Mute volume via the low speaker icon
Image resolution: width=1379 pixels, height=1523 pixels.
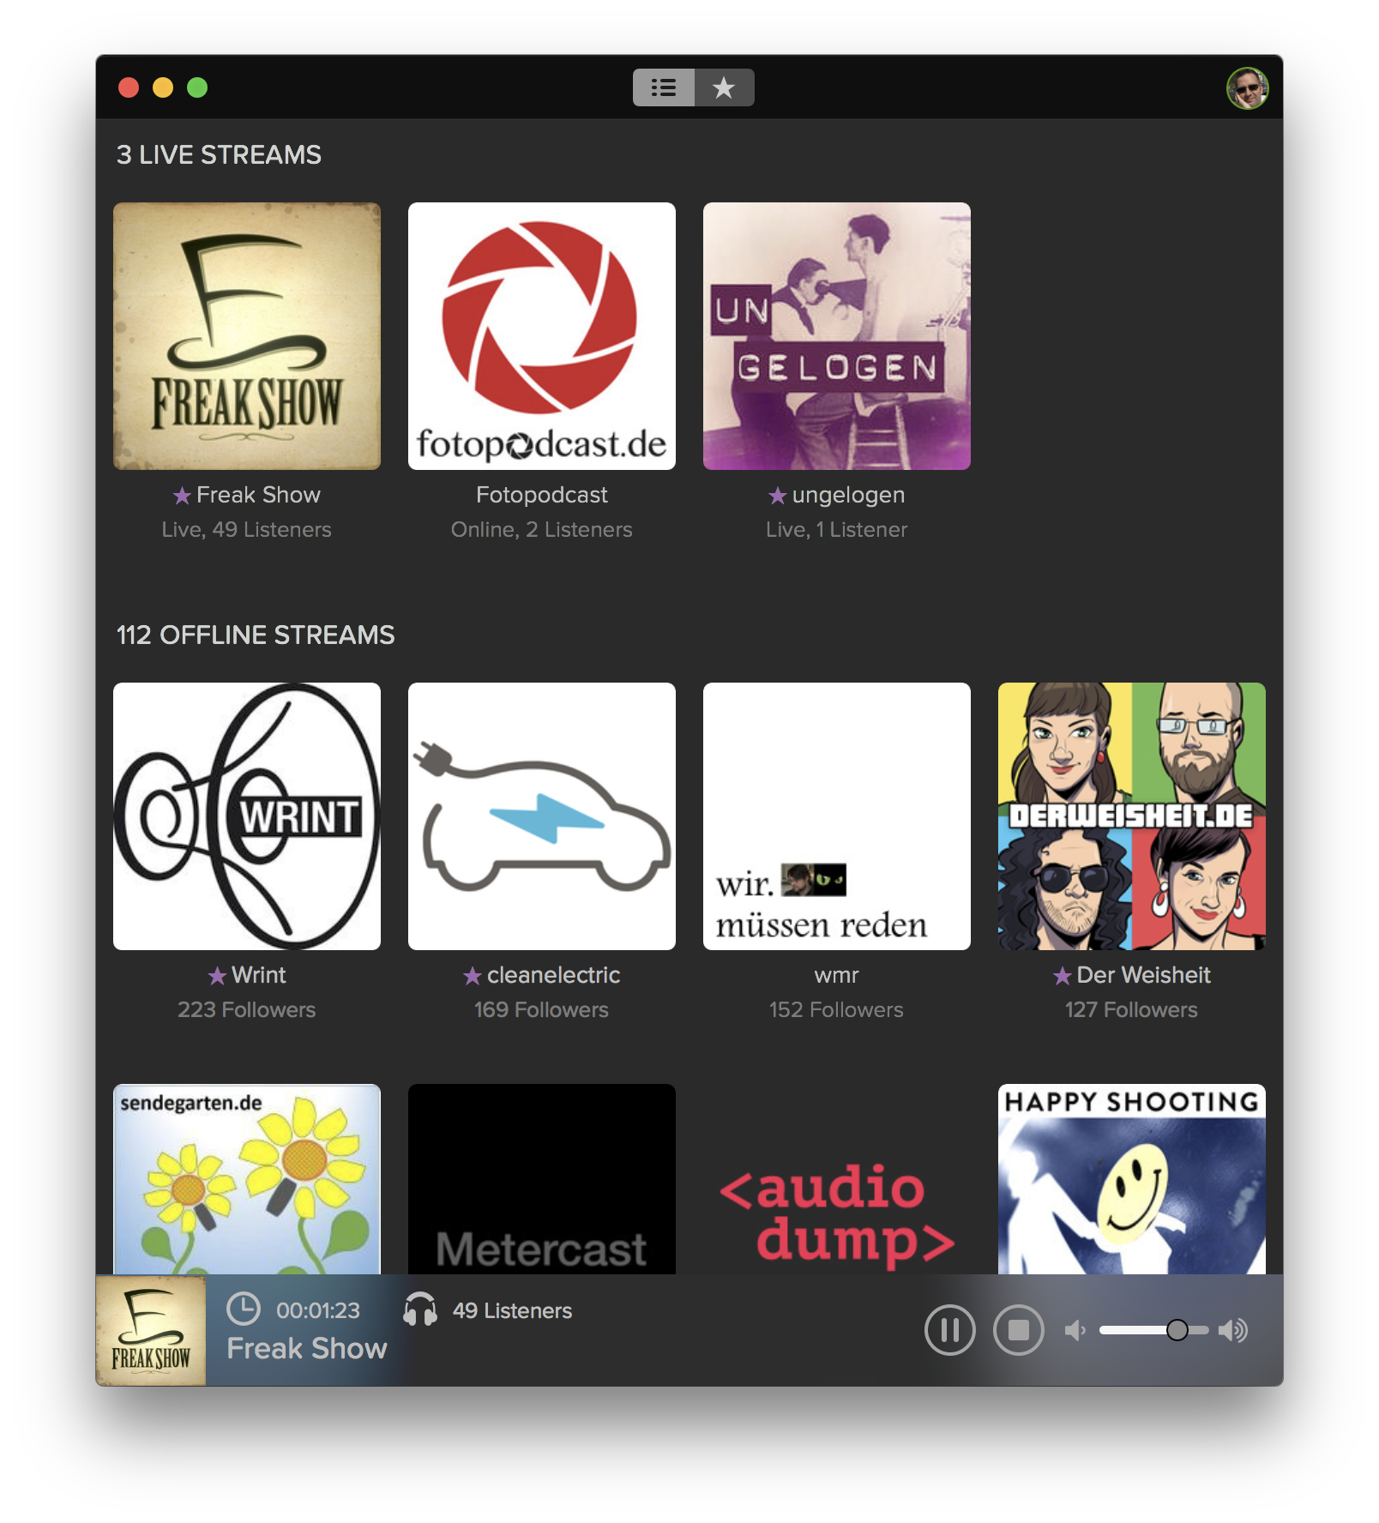click(x=1075, y=1330)
